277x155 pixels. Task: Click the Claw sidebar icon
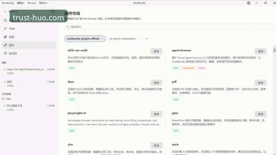5,29
